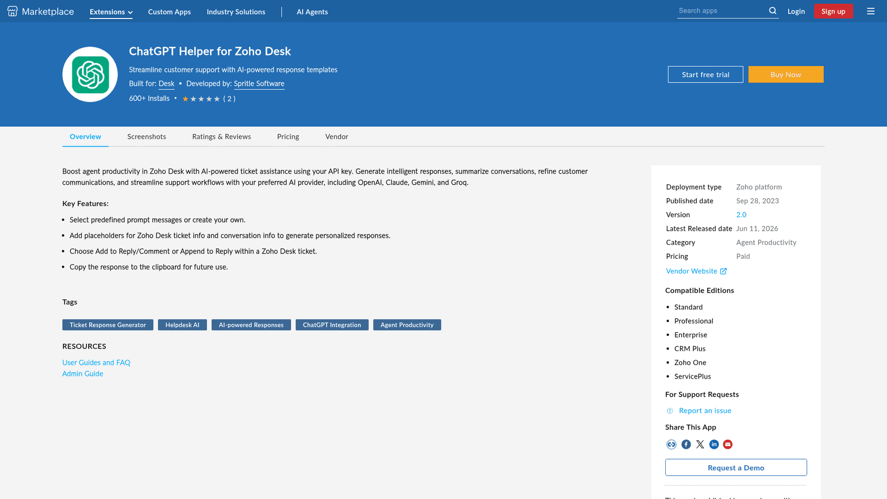Select the Overview tab
Image resolution: width=887 pixels, height=499 pixels.
pyautogui.click(x=86, y=137)
